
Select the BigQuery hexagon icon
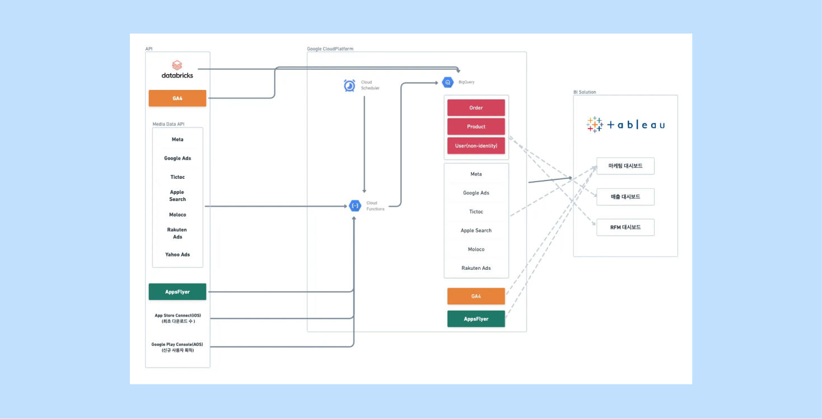tap(447, 82)
